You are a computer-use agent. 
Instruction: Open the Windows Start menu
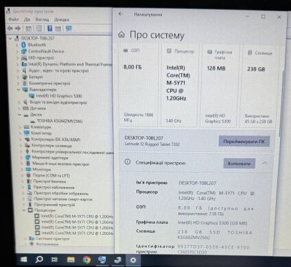click(x=24, y=259)
